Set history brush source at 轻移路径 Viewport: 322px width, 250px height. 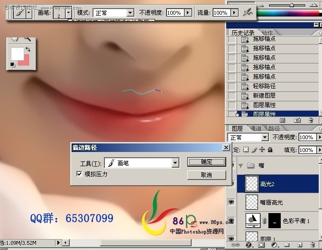(232, 86)
